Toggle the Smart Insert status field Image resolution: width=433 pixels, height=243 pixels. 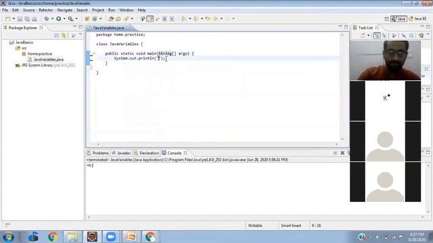pyautogui.click(x=291, y=225)
